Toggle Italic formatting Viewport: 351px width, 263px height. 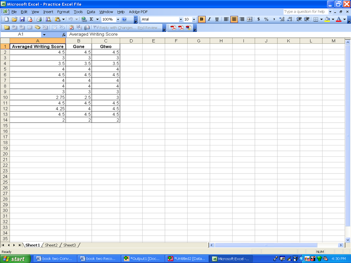click(209, 19)
